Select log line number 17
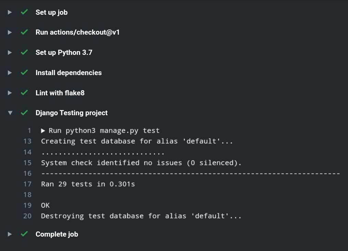The height and width of the screenshot is (251, 348). [27, 184]
